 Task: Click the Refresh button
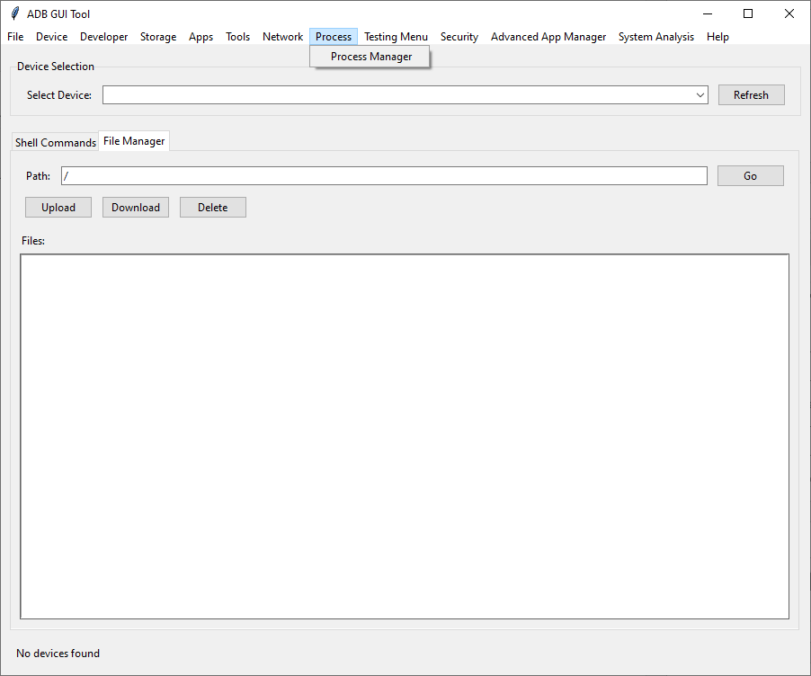click(x=751, y=94)
